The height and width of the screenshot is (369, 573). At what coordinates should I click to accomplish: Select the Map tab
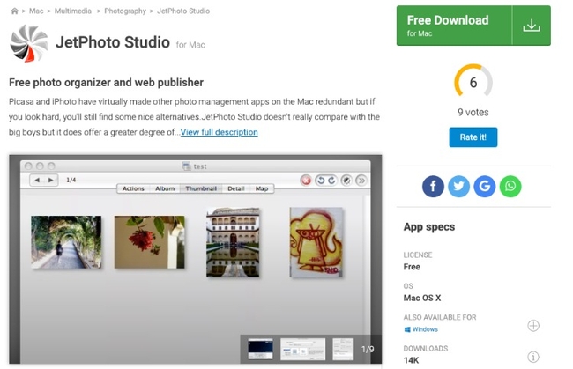pyautogui.click(x=262, y=188)
